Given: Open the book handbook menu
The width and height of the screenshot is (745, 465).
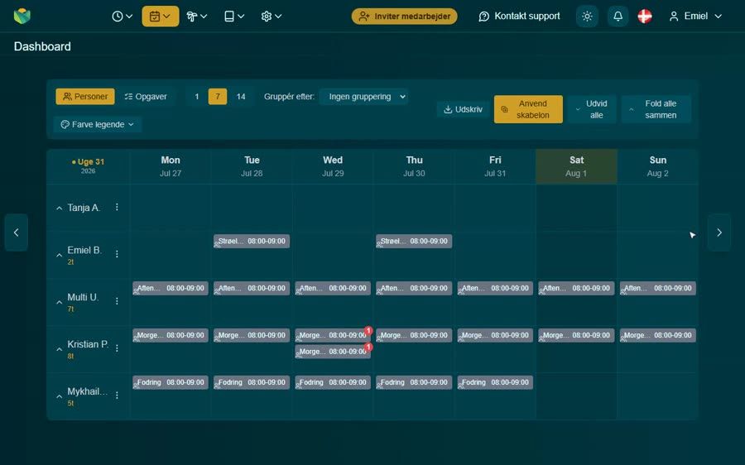Looking at the screenshot, I should 233,17.
